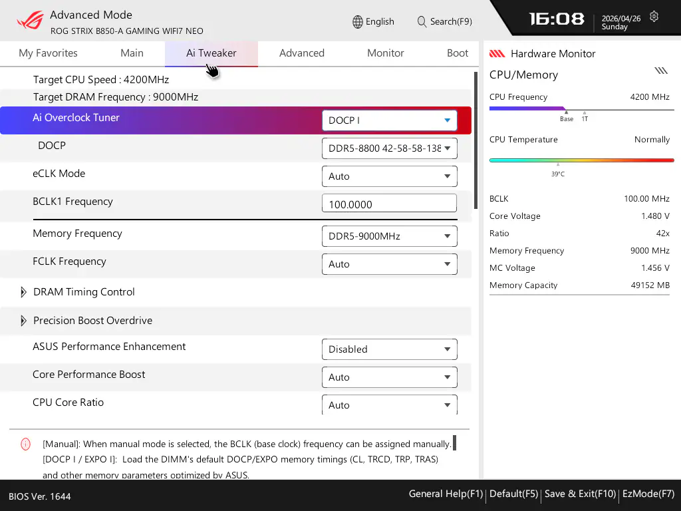Click the BCLK 100.00 MHz value

(x=646, y=199)
